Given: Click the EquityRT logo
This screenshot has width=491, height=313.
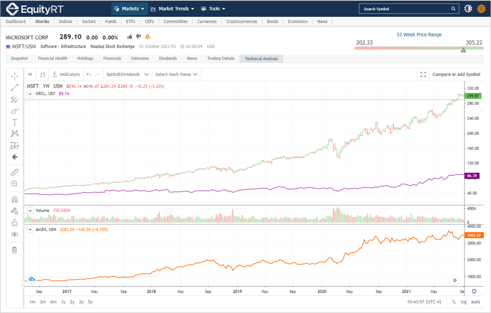Looking at the screenshot, I should coord(35,9).
